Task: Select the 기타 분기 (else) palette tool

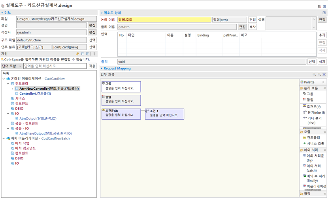Action: pyautogui.click(x=312, y=120)
